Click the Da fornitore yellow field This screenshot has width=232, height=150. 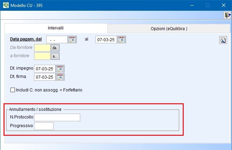coord(42,48)
